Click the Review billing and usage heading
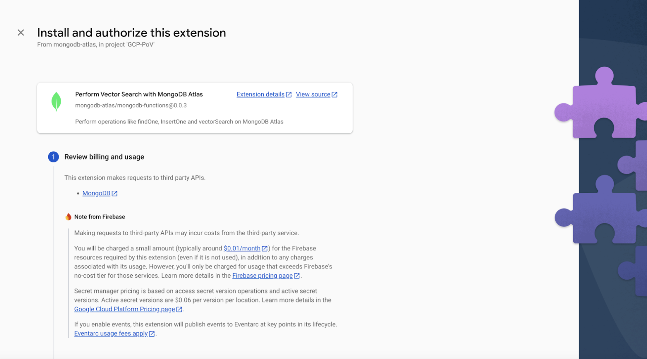The width and height of the screenshot is (647, 359). pos(104,157)
